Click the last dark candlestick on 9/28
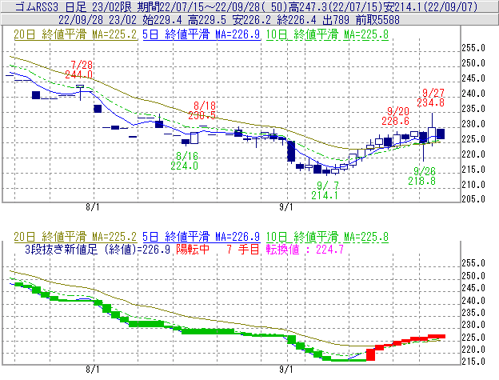 (441, 134)
